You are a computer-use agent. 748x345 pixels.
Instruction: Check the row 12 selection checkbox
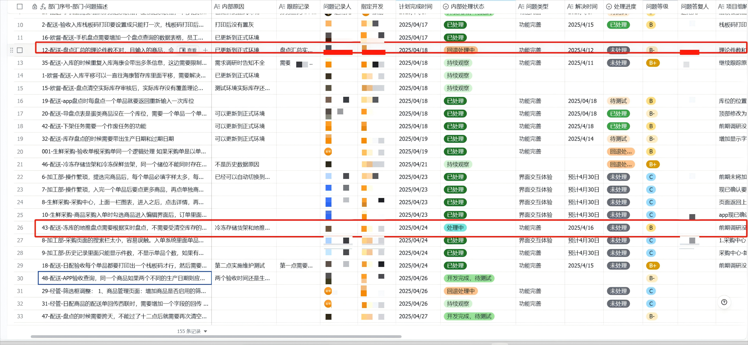click(x=20, y=50)
